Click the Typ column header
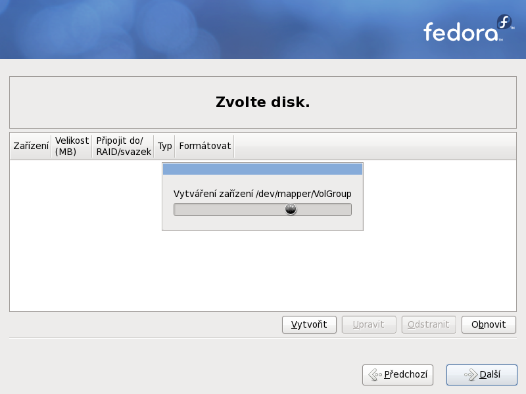 pos(165,146)
